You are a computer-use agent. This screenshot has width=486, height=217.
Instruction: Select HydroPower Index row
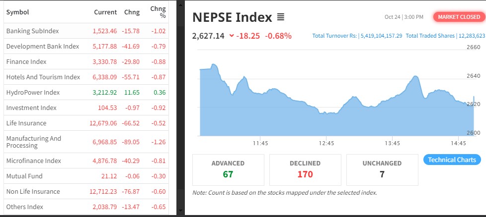33,92
